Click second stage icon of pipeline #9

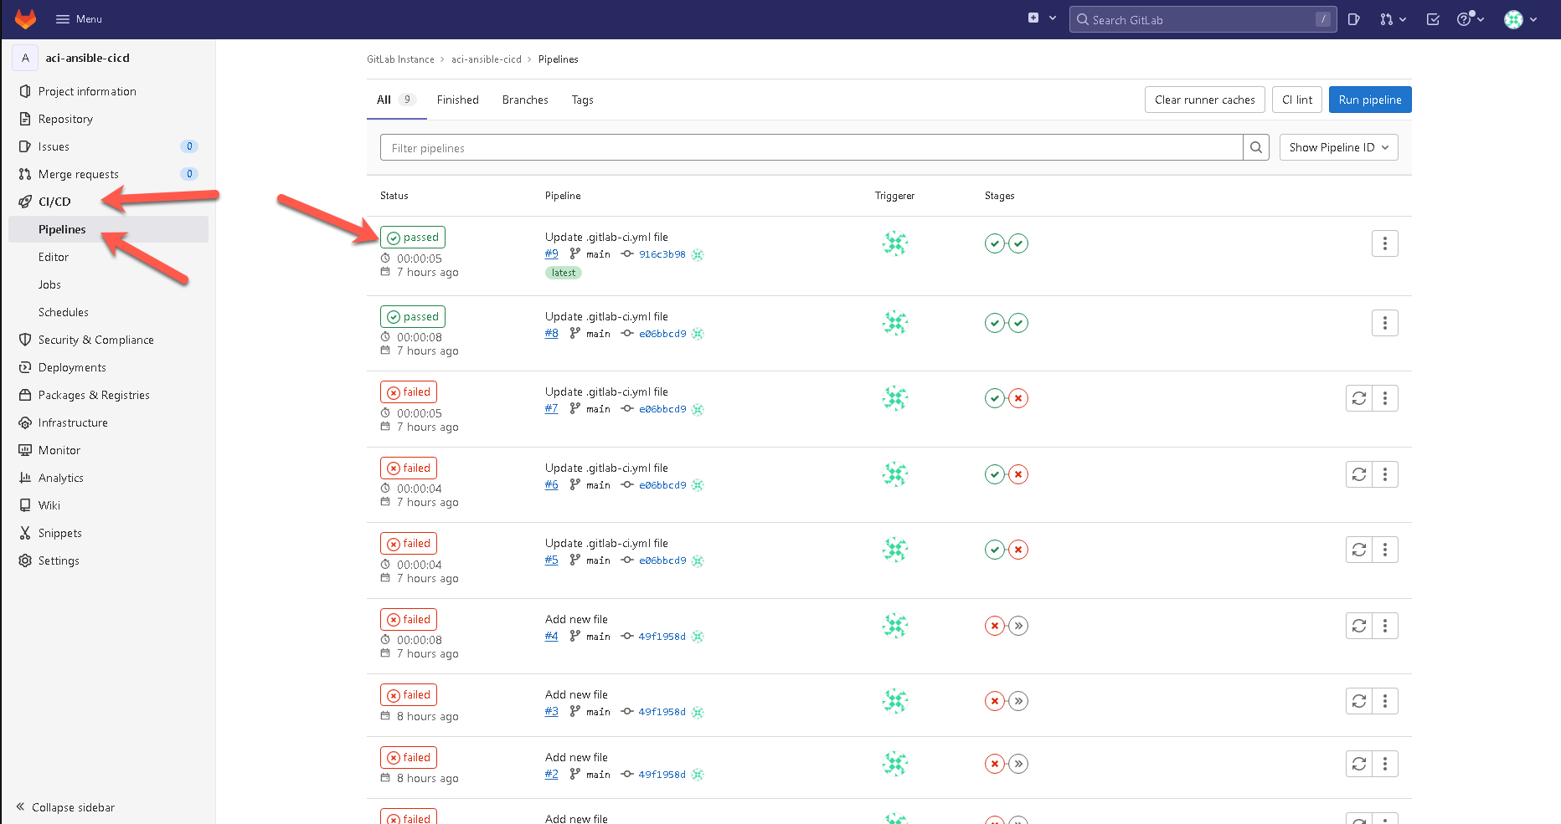tap(1018, 243)
